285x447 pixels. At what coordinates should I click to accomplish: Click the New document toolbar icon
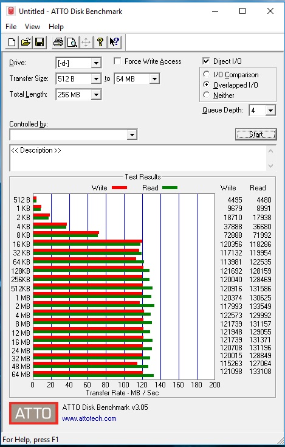point(12,43)
